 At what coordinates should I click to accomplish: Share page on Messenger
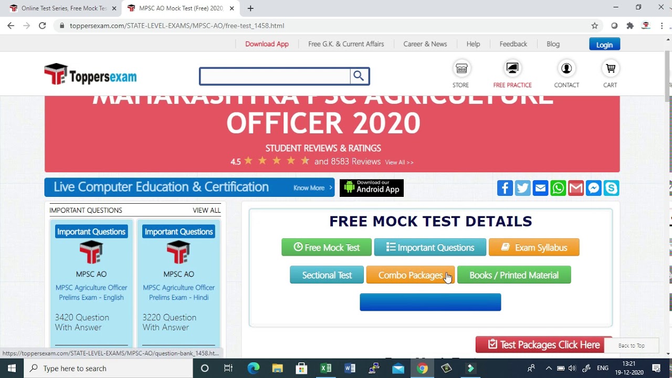point(594,188)
